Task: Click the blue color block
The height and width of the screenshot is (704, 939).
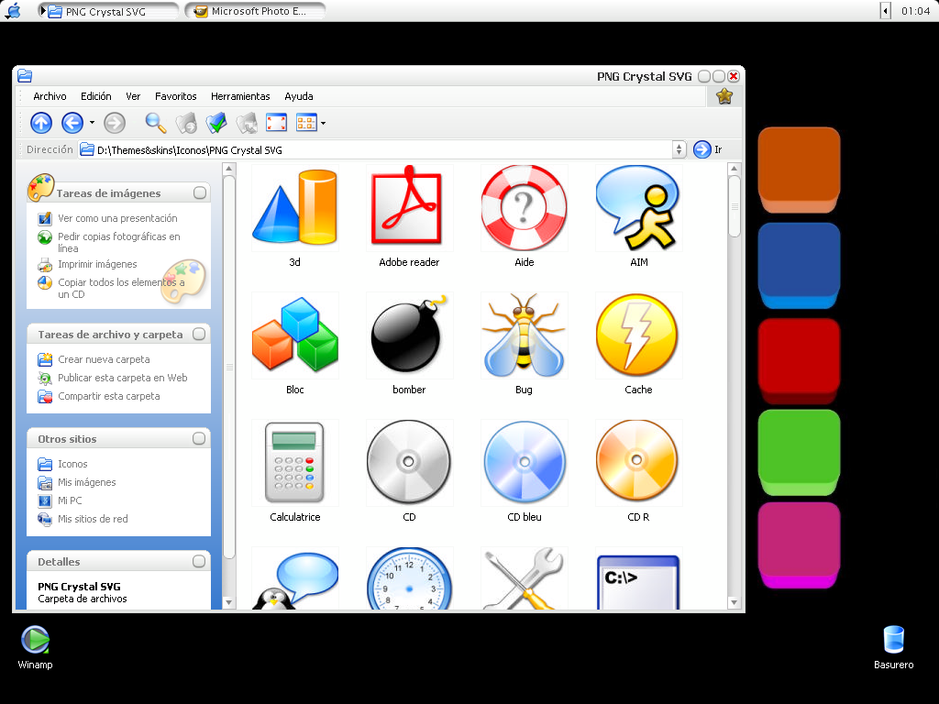Action: 799,265
